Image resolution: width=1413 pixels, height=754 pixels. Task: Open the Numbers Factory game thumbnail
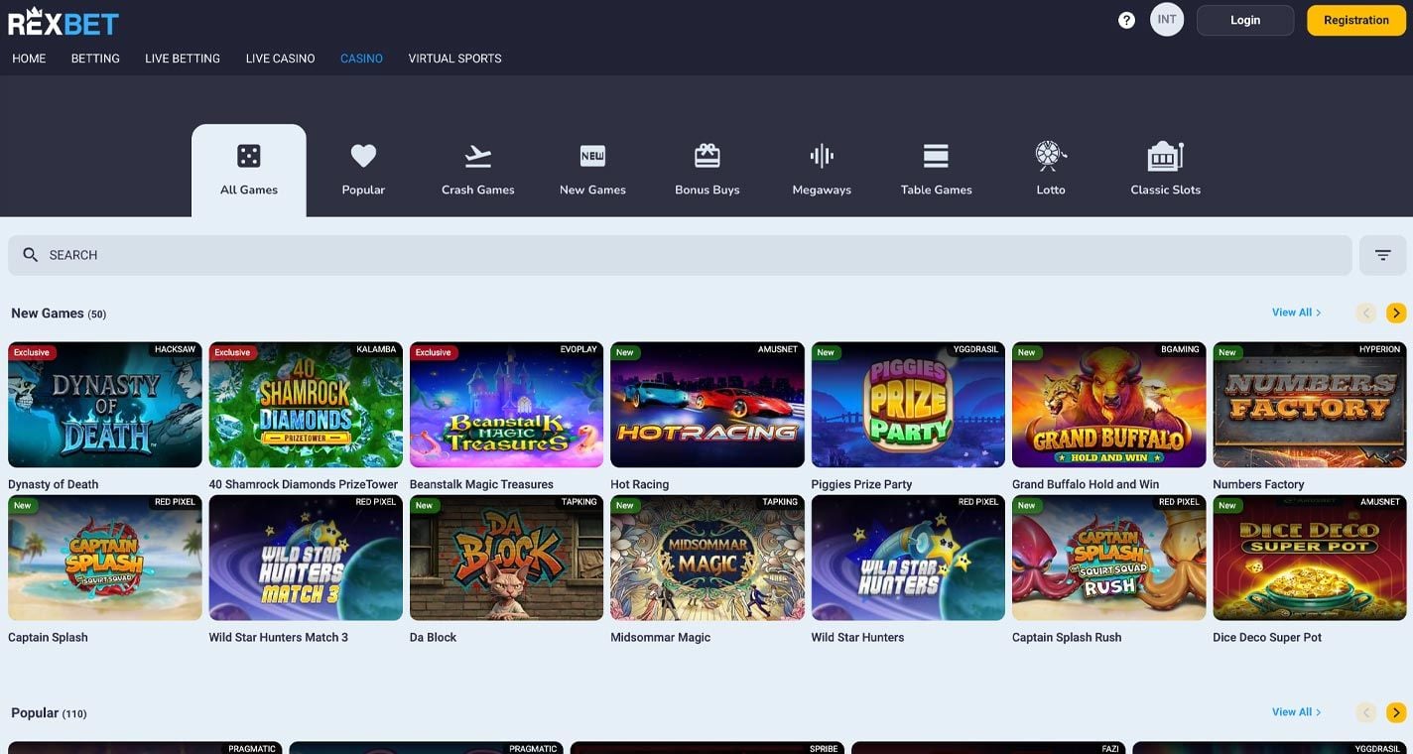click(x=1310, y=405)
